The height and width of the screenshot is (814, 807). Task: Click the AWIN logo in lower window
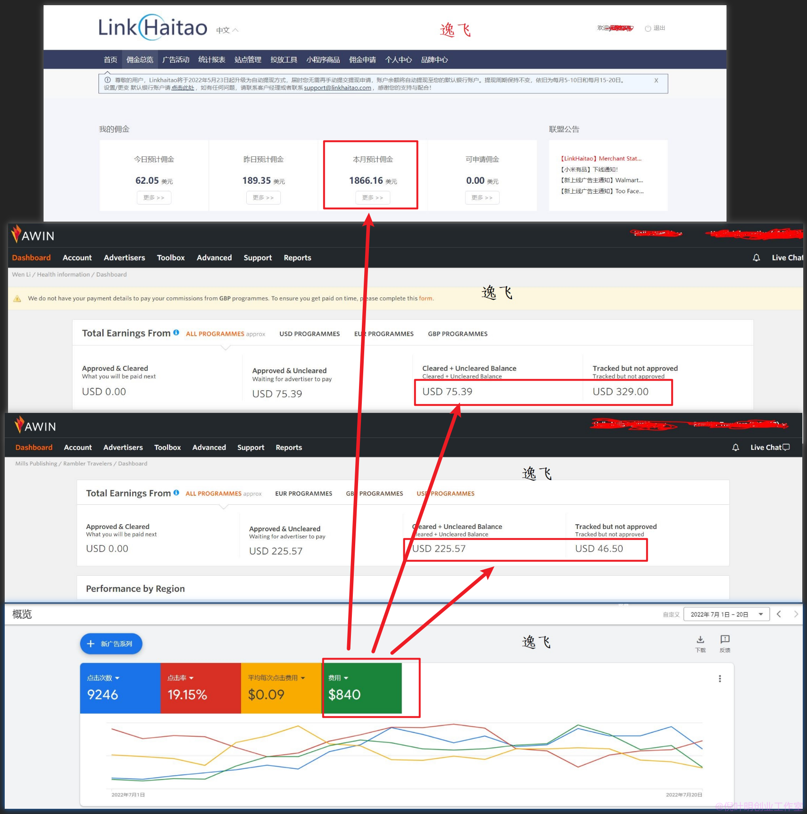click(x=35, y=426)
